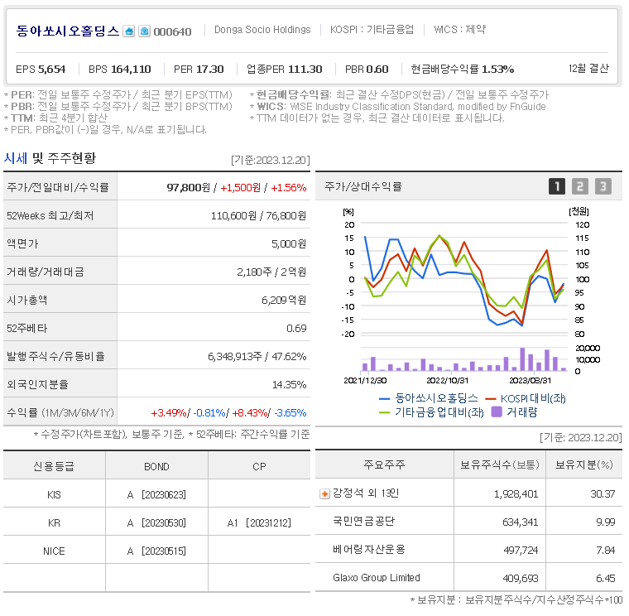Image resolution: width=629 pixels, height=616 pixels.
Task: Click the 베어링자산운용 shareholder name
Action: tap(368, 550)
